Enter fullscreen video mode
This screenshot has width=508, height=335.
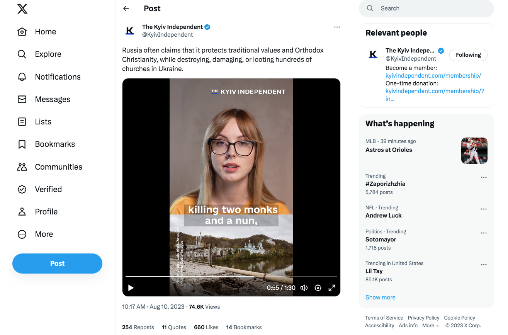click(x=332, y=288)
